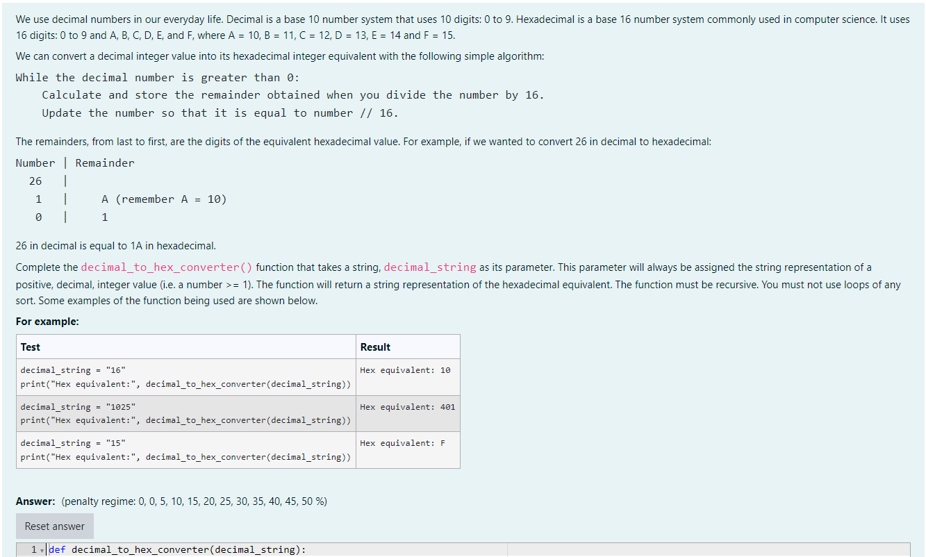Click result cell 'Hex equivalent: F'
This screenshot has height=557, width=926.
coord(408,450)
